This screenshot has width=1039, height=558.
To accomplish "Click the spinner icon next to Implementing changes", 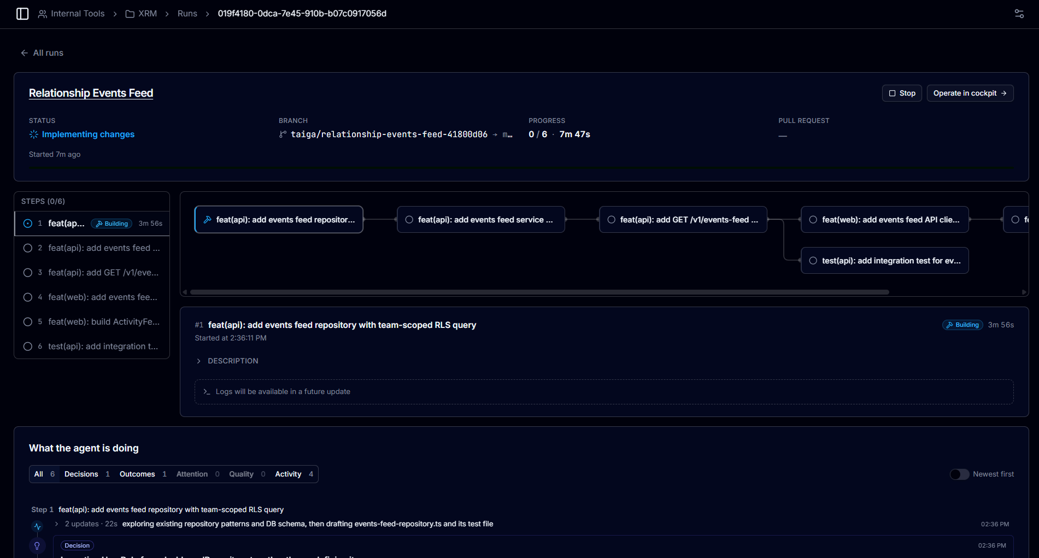I will pyautogui.click(x=34, y=134).
